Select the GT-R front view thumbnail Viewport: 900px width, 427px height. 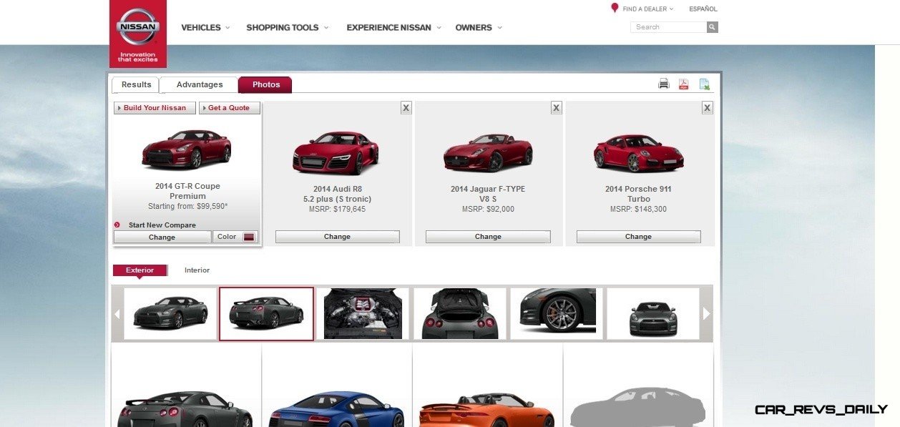652,313
